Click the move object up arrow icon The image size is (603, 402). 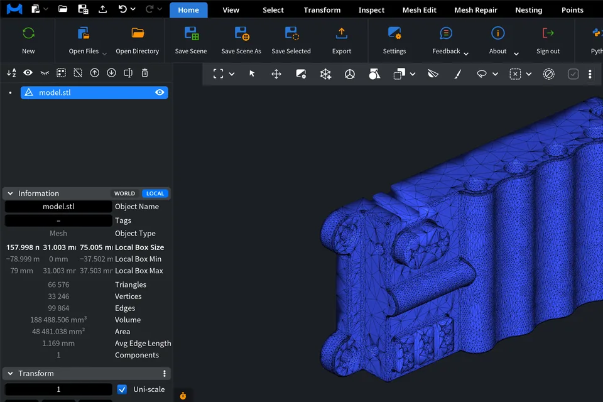click(95, 73)
